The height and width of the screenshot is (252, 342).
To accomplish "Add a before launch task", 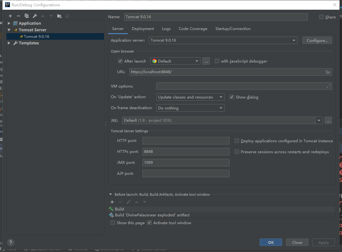I will (112, 202).
